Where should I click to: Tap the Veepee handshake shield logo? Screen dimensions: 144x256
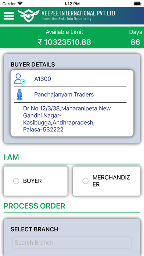29,15
